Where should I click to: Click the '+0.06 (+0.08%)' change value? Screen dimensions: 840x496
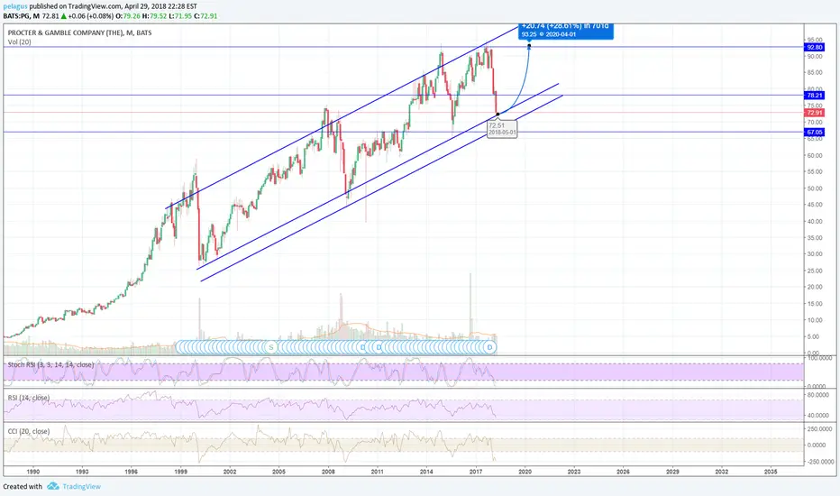tap(90, 16)
